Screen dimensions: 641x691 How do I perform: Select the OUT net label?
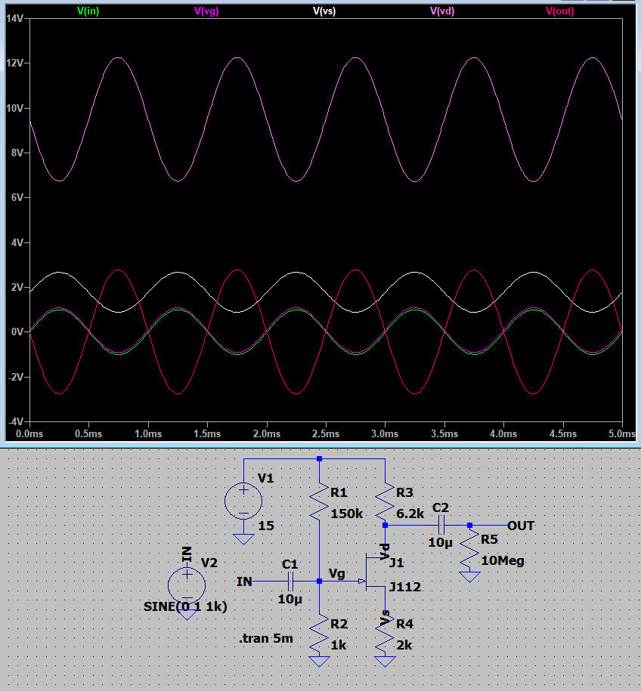click(521, 525)
